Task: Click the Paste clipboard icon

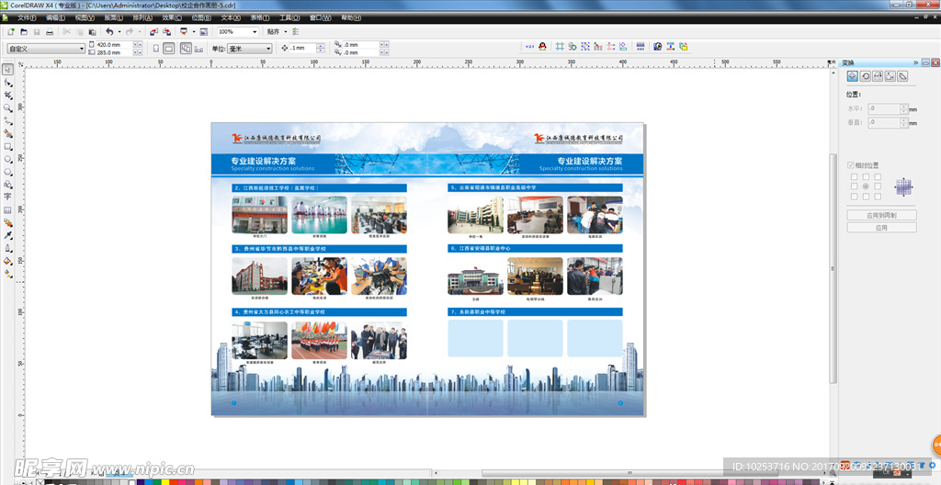Action: pyautogui.click(x=92, y=32)
